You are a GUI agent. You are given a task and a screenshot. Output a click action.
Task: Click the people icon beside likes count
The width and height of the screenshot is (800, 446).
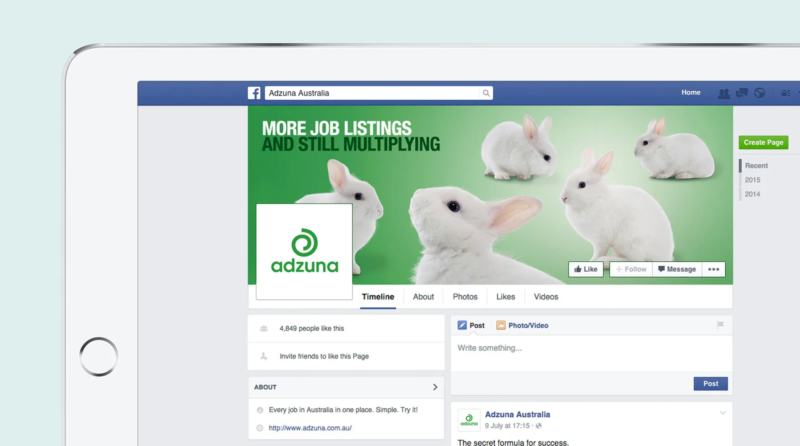point(263,329)
